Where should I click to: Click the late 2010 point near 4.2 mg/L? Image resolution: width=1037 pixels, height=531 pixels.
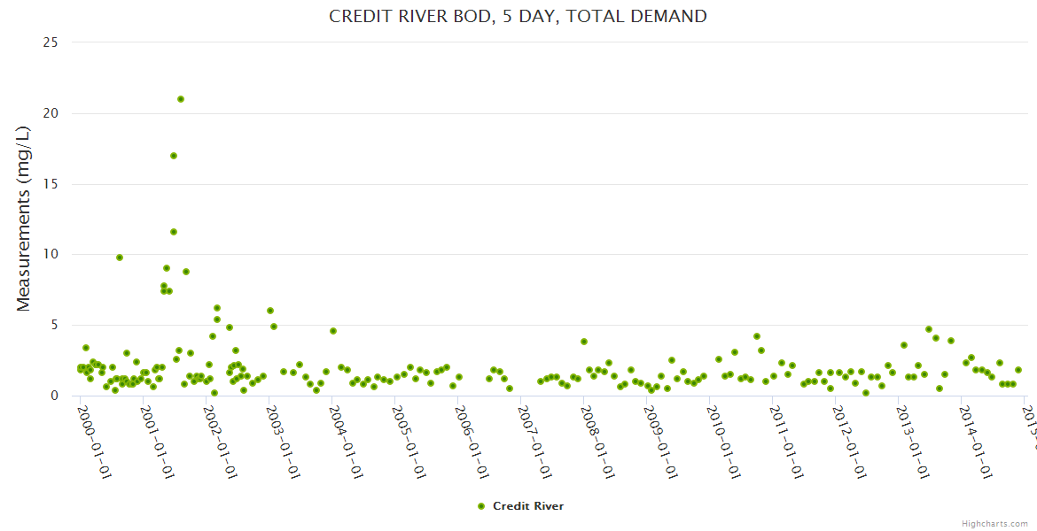coord(757,336)
